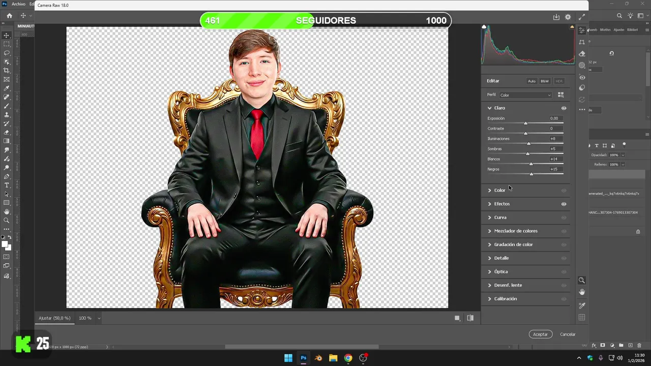Select the Gradient tool

[7, 141]
